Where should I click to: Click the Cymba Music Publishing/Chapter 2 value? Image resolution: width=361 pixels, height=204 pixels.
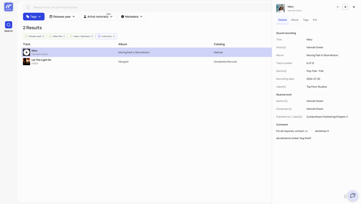coord(327,117)
